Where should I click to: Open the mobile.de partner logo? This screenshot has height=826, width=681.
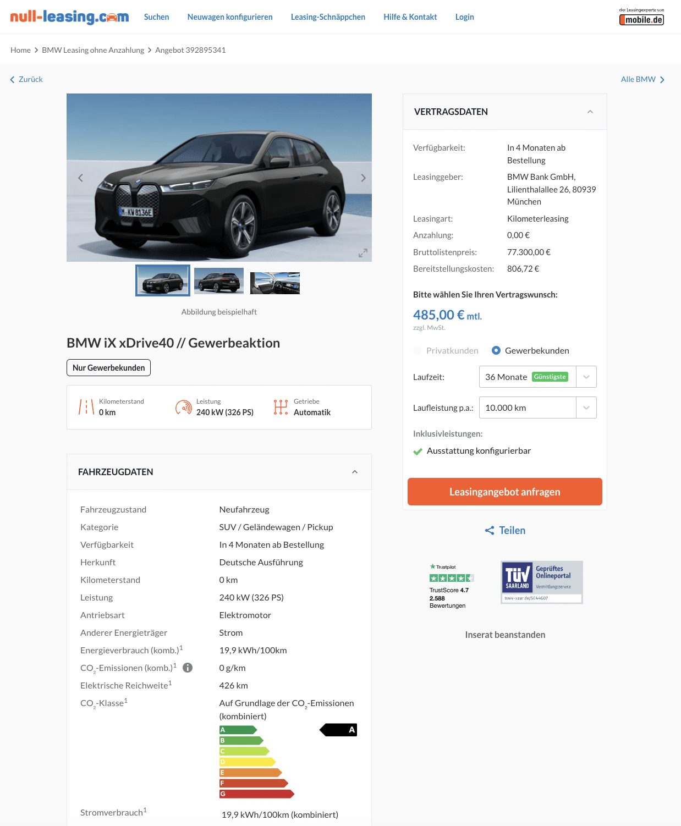click(641, 16)
